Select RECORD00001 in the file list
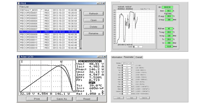This screenshot has height=104, width=203. click(49, 13)
